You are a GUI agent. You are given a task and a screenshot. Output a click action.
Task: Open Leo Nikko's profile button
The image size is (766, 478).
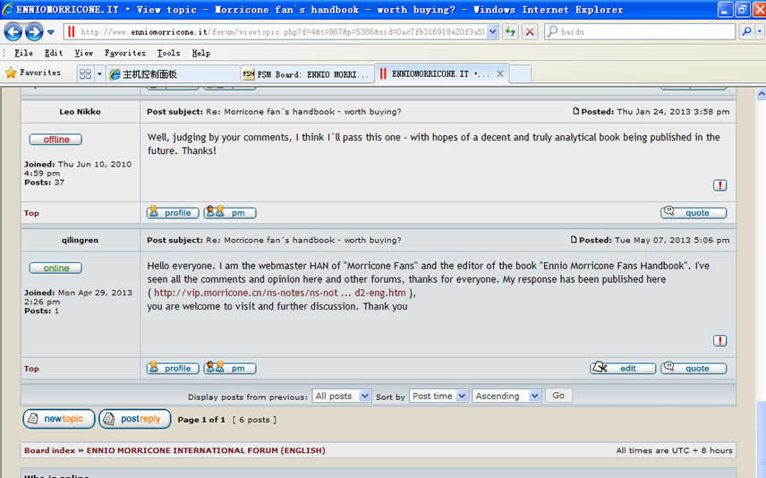173,213
